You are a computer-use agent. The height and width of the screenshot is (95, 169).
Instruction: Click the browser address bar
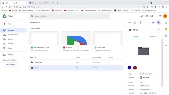click(78, 7)
